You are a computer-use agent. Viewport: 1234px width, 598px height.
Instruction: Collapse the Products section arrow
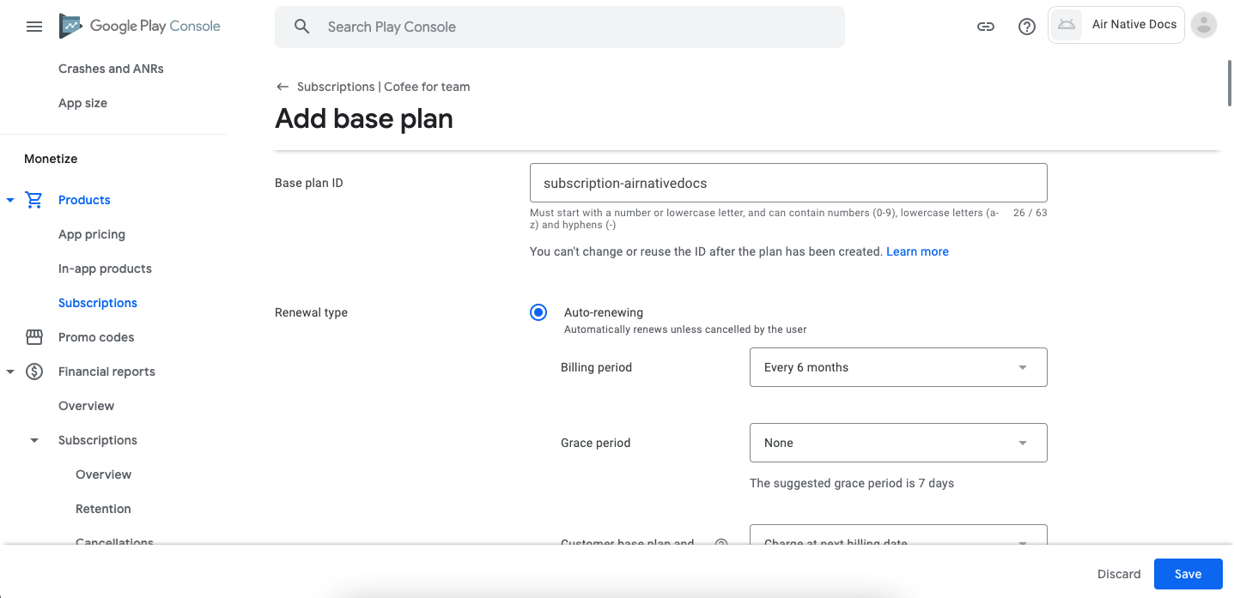coord(10,200)
